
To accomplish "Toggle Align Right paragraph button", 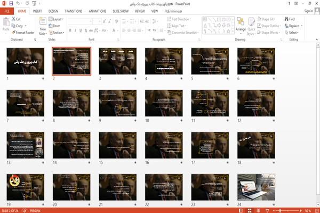I will [134, 30].
